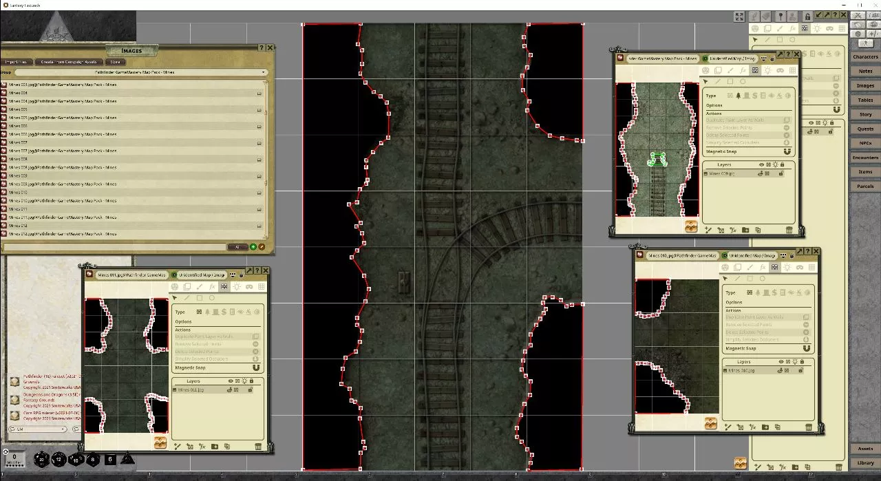The width and height of the screenshot is (881, 481).
Task: Open Notes in sidebar
Action: pyautogui.click(x=865, y=71)
